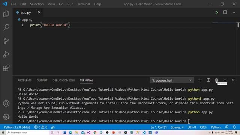Screen dimensions: 240x135
Task: Maximize the panel with the up chevron
Action: point(225,80)
